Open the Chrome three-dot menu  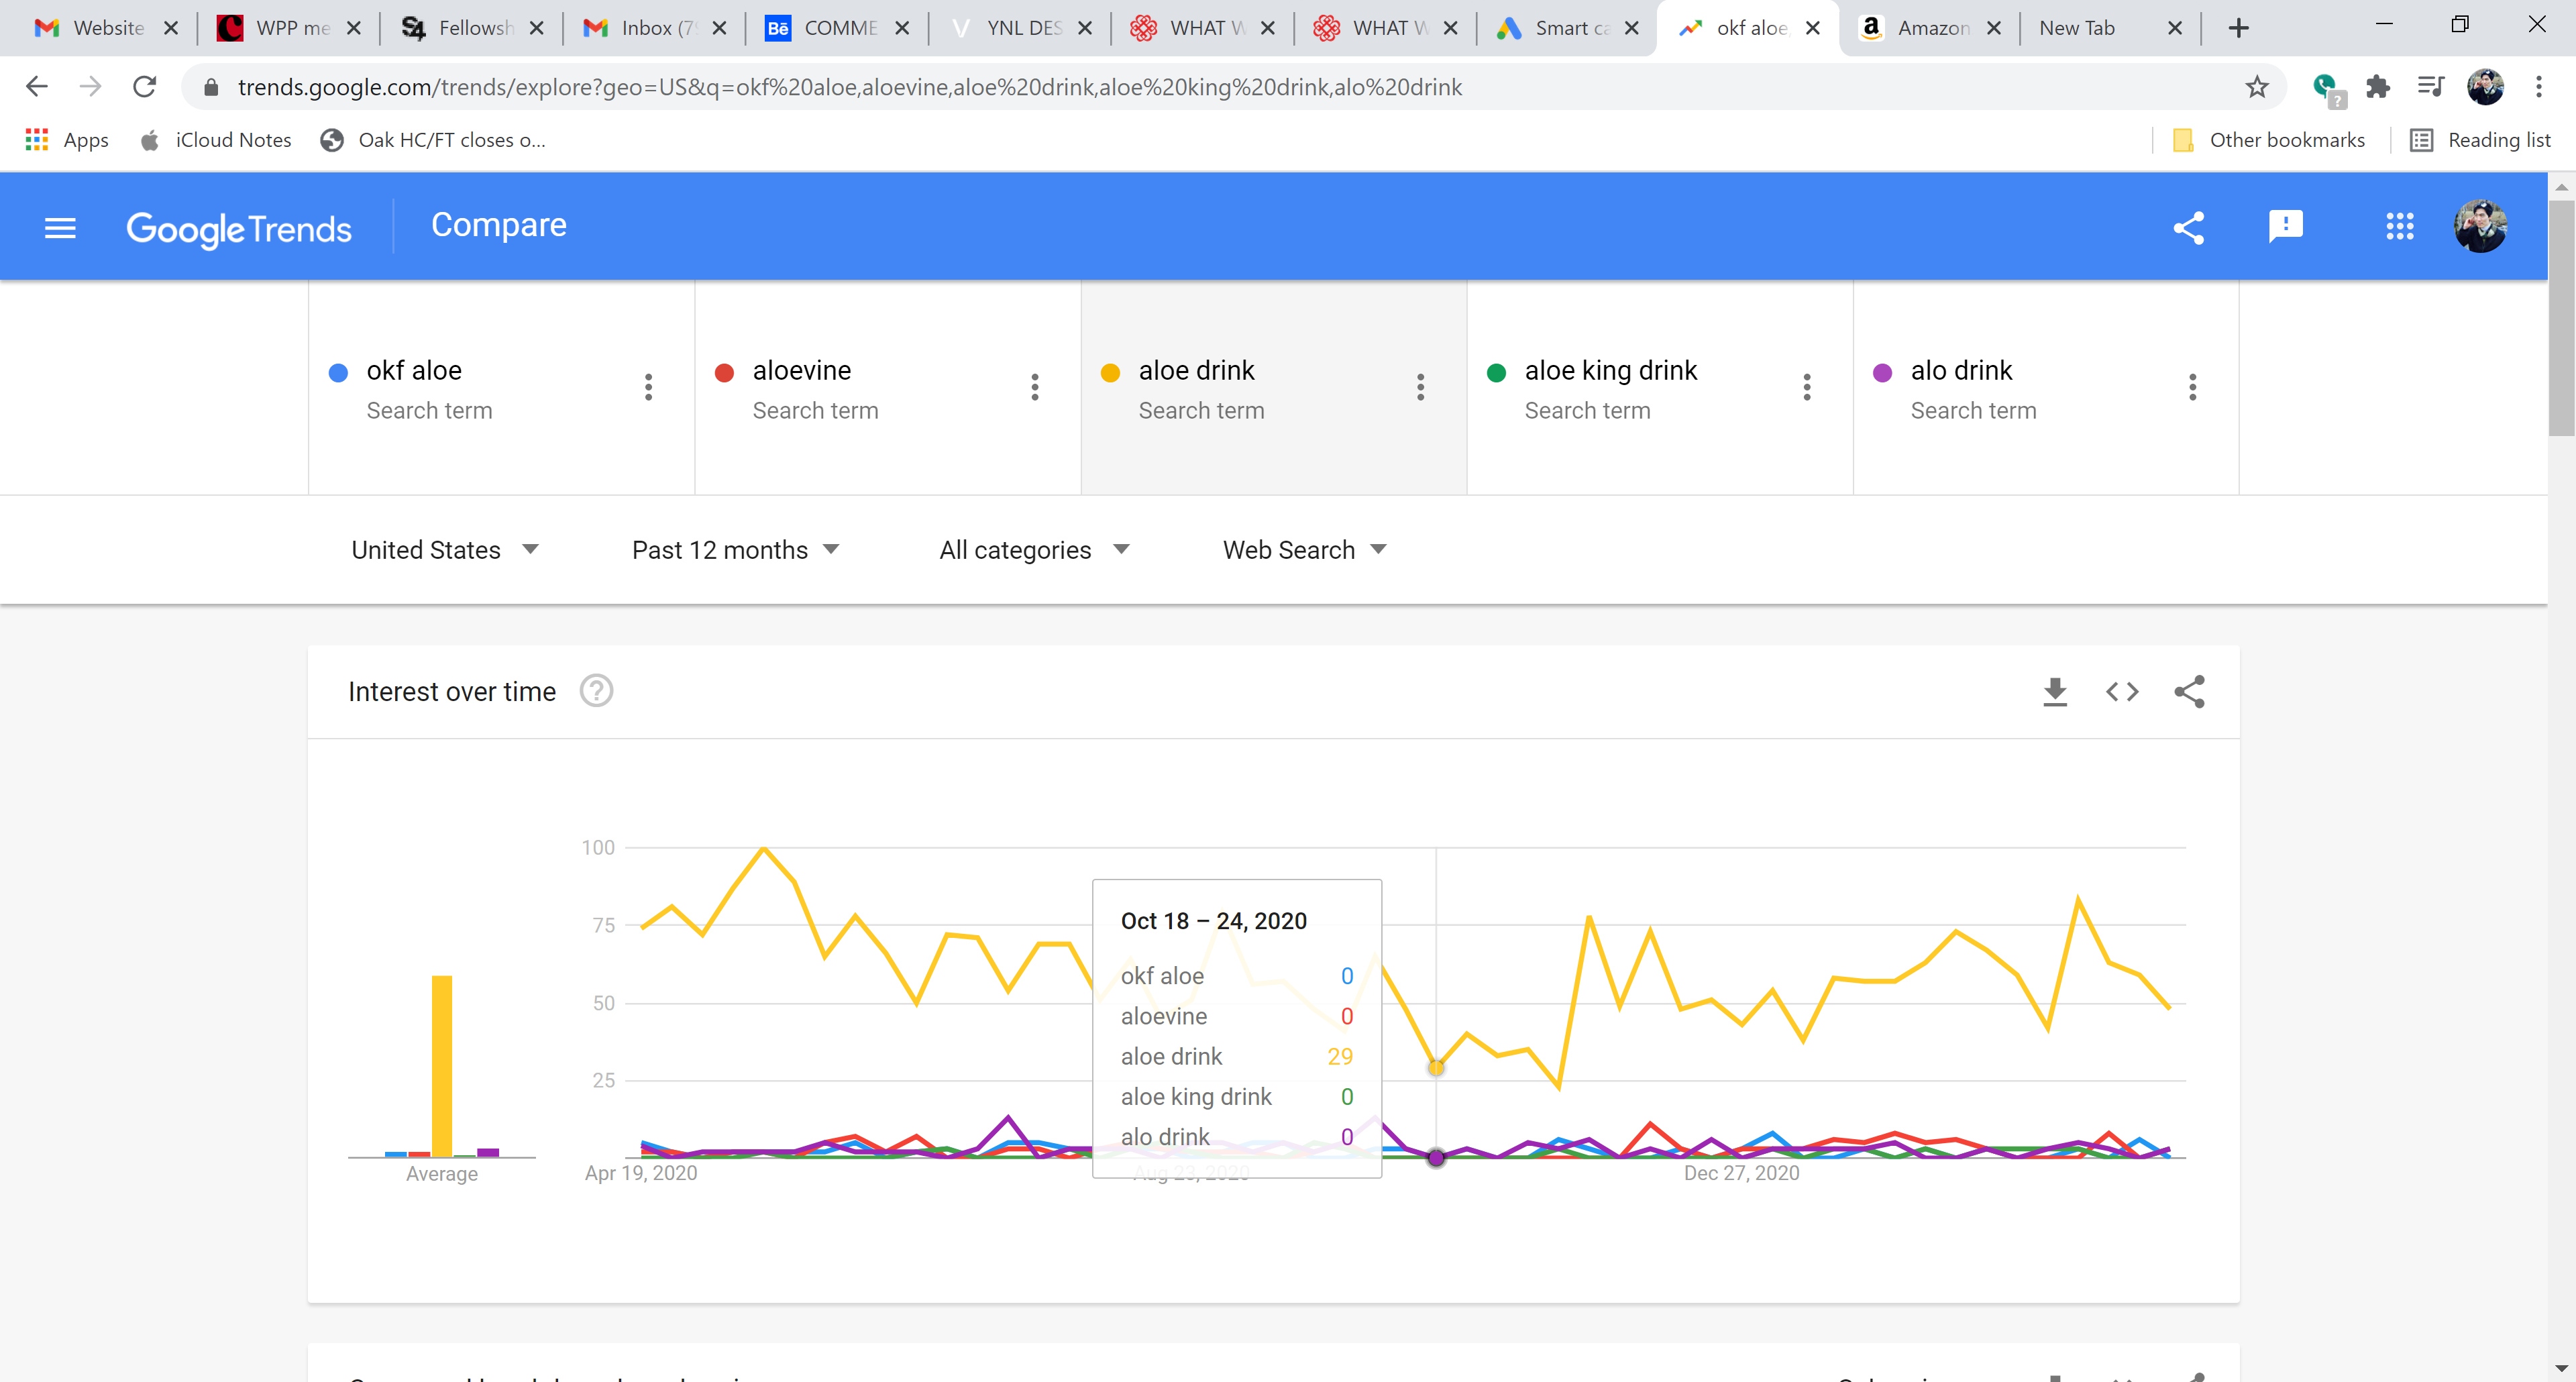tap(2538, 87)
